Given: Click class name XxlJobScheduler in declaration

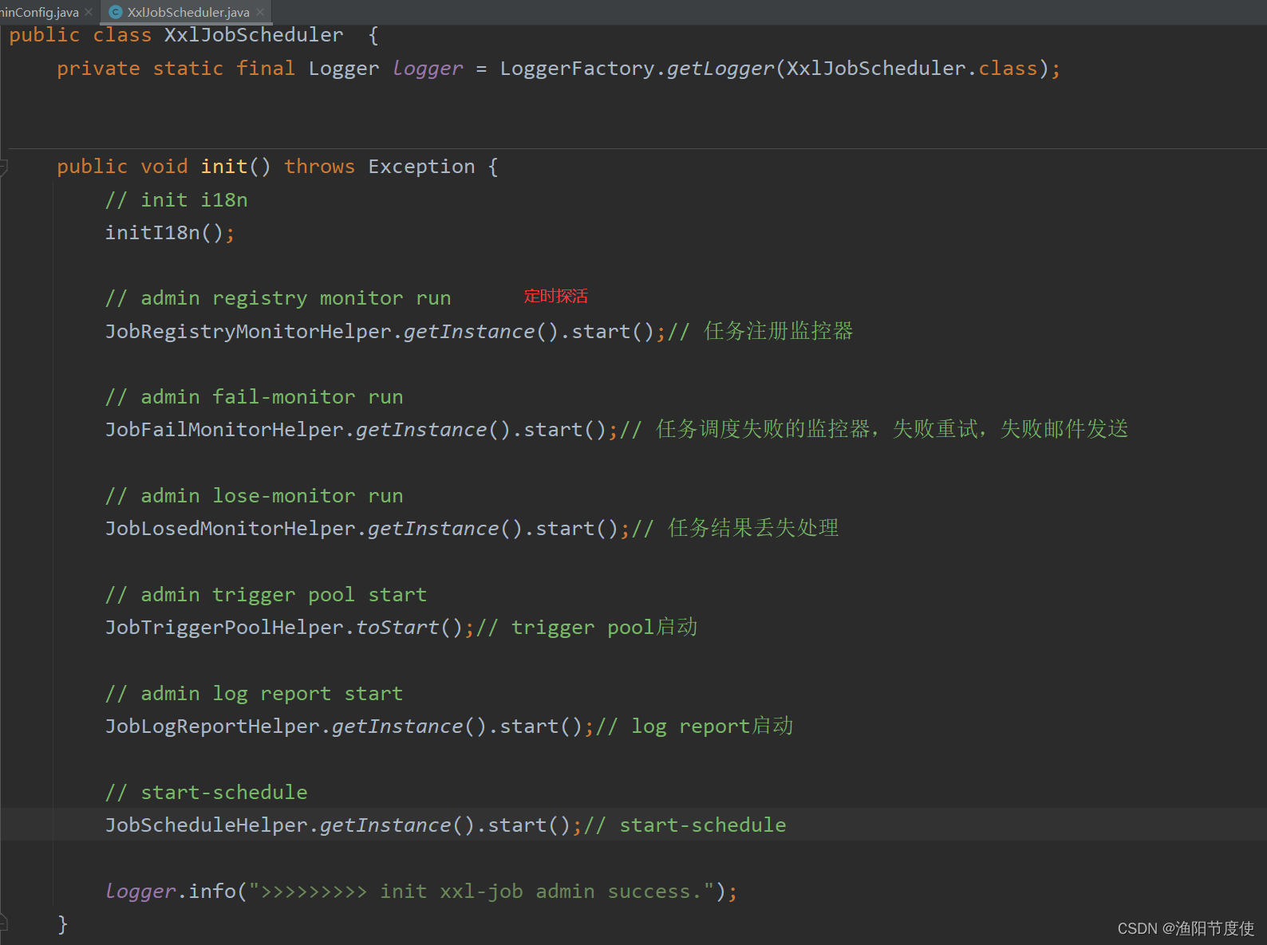Looking at the screenshot, I should [254, 35].
